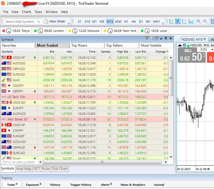Click the USDCHF up-arrow indicator
This screenshot has width=214, height=189.
(35, 58)
